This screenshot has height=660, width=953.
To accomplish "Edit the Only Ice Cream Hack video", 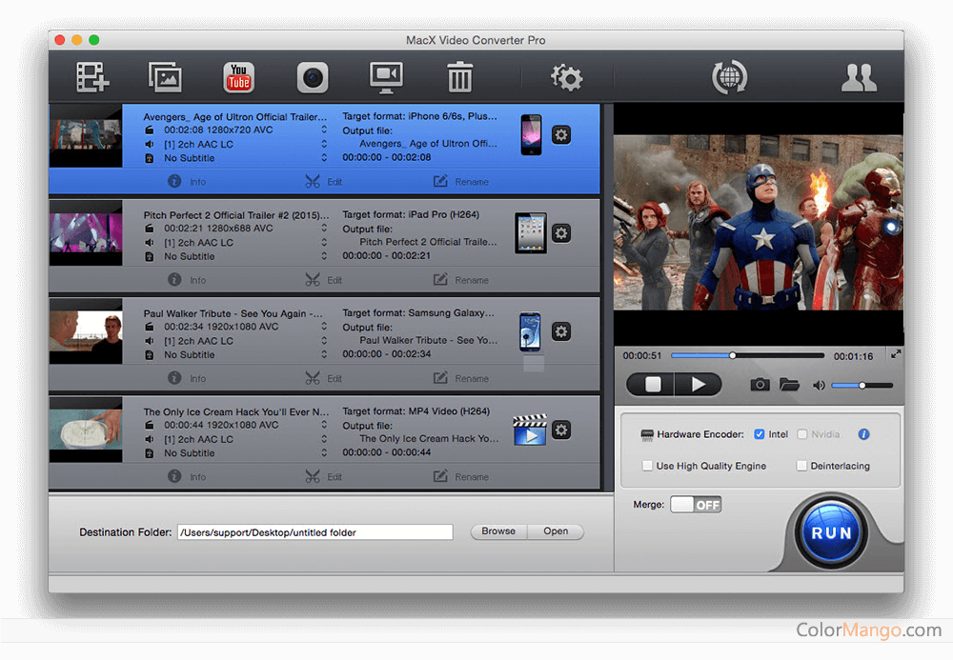I will (x=323, y=476).
